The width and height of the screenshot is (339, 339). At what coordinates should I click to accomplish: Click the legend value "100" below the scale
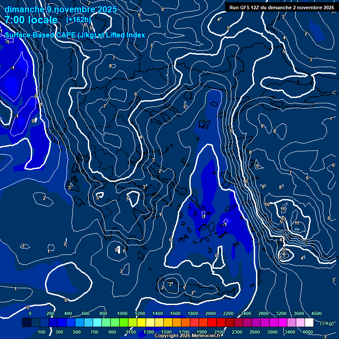click(41, 332)
